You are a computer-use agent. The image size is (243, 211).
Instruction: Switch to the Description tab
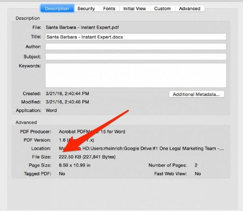[57, 9]
